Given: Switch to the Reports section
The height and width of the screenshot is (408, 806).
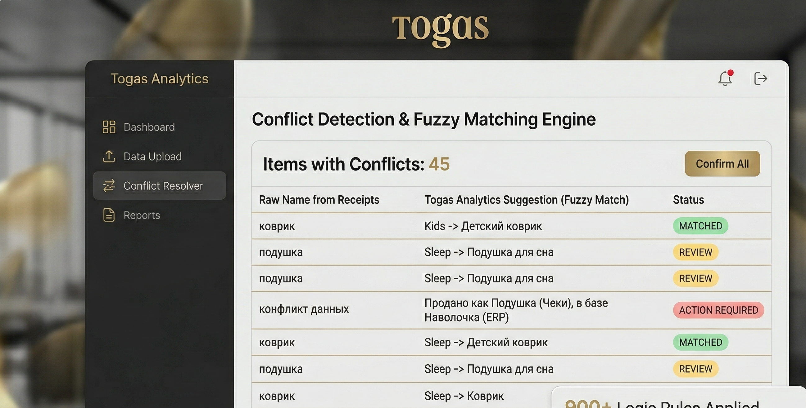Looking at the screenshot, I should [x=142, y=215].
